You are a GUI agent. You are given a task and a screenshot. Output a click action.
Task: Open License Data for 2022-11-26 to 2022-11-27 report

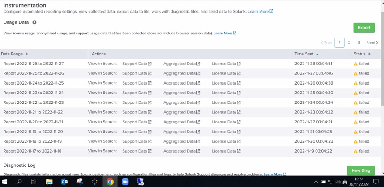pyautogui.click(x=226, y=64)
